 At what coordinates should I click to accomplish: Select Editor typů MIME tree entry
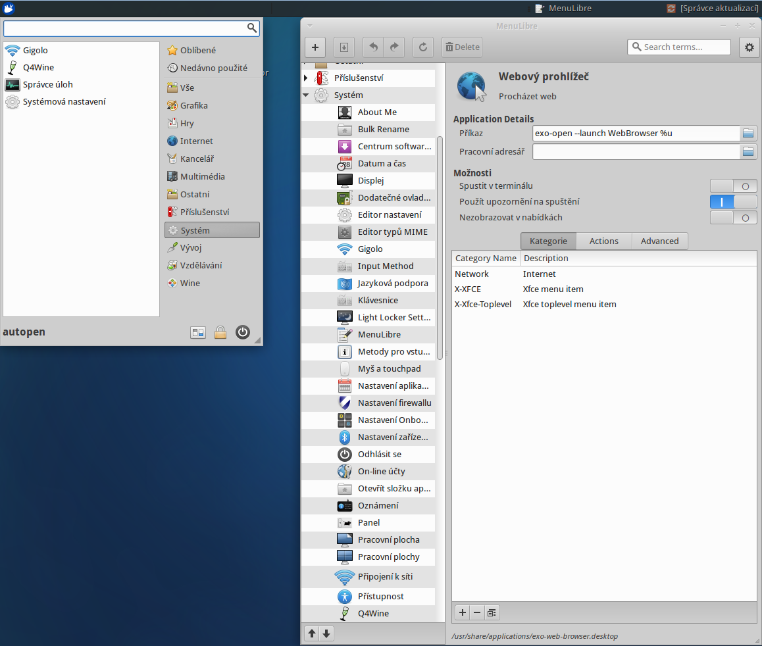tap(368, 232)
